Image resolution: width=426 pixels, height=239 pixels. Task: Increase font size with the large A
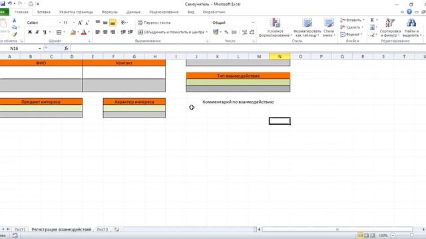pos(80,23)
